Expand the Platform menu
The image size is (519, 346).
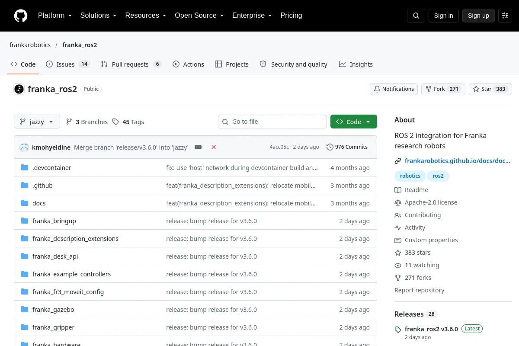click(54, 16)
